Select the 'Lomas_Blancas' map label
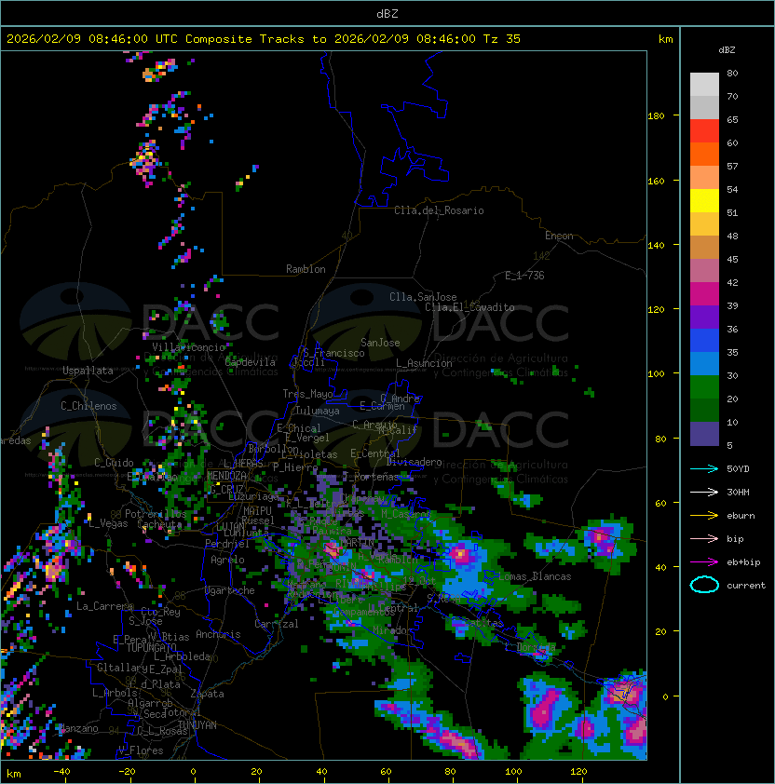Viewport: 775px width, 784px height. point(535,576)
